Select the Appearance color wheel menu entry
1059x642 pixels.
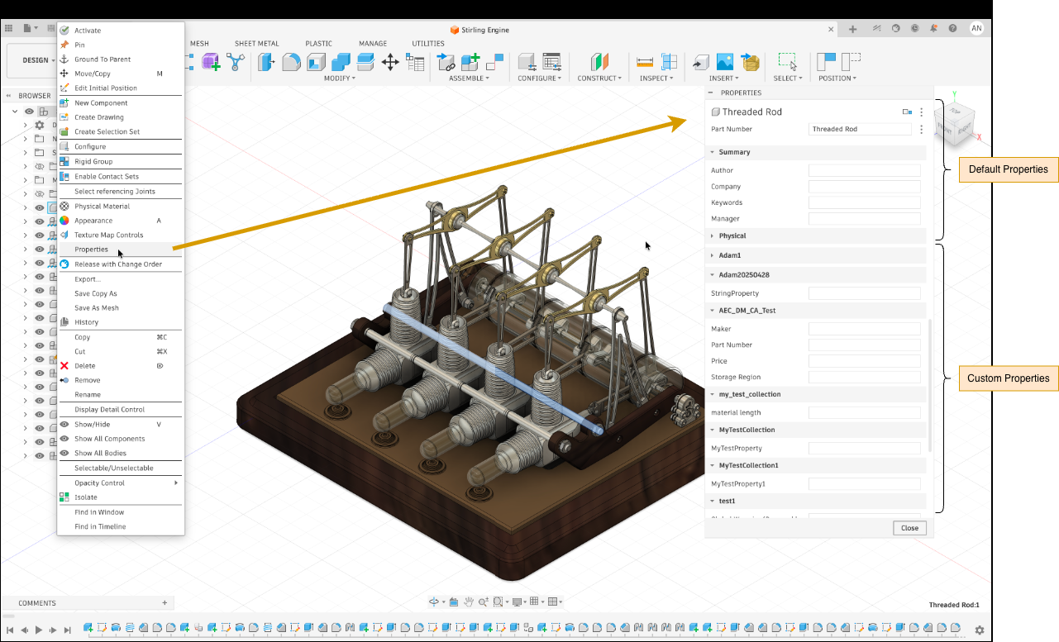pyautogui.click(x=93, y=221)
